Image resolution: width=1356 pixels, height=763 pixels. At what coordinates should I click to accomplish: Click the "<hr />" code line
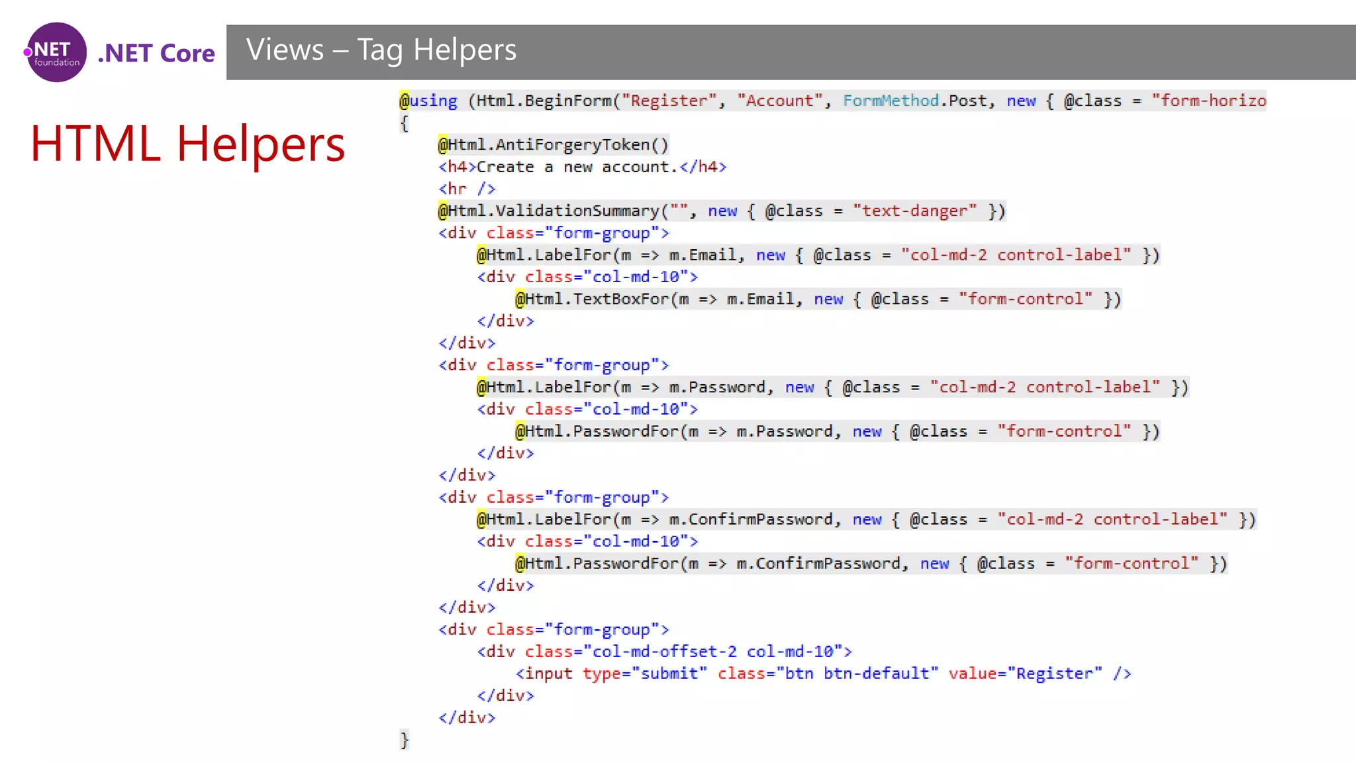(x=466, y=189)
